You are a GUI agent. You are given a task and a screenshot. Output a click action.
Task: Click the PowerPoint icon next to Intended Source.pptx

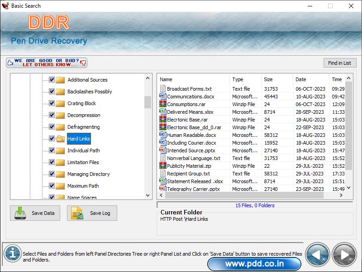163,151
